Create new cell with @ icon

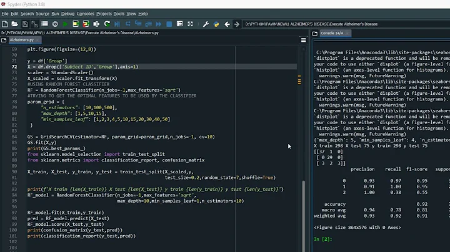coord(55,24)
